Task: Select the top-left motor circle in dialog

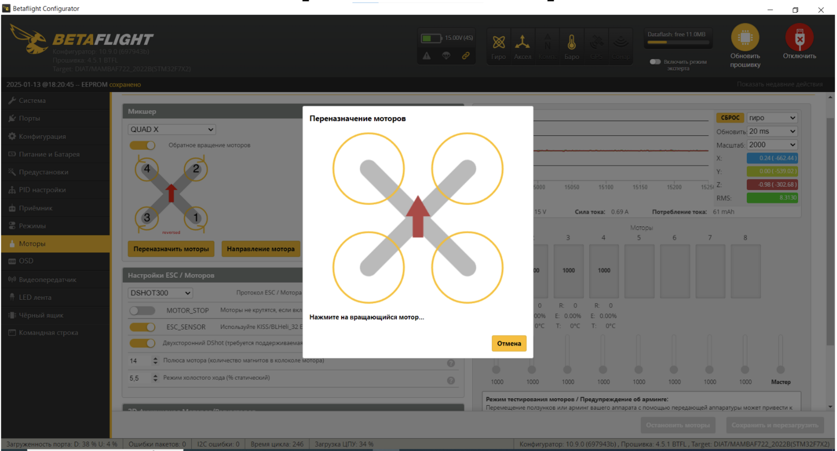Action: click(x=368, y=169)
